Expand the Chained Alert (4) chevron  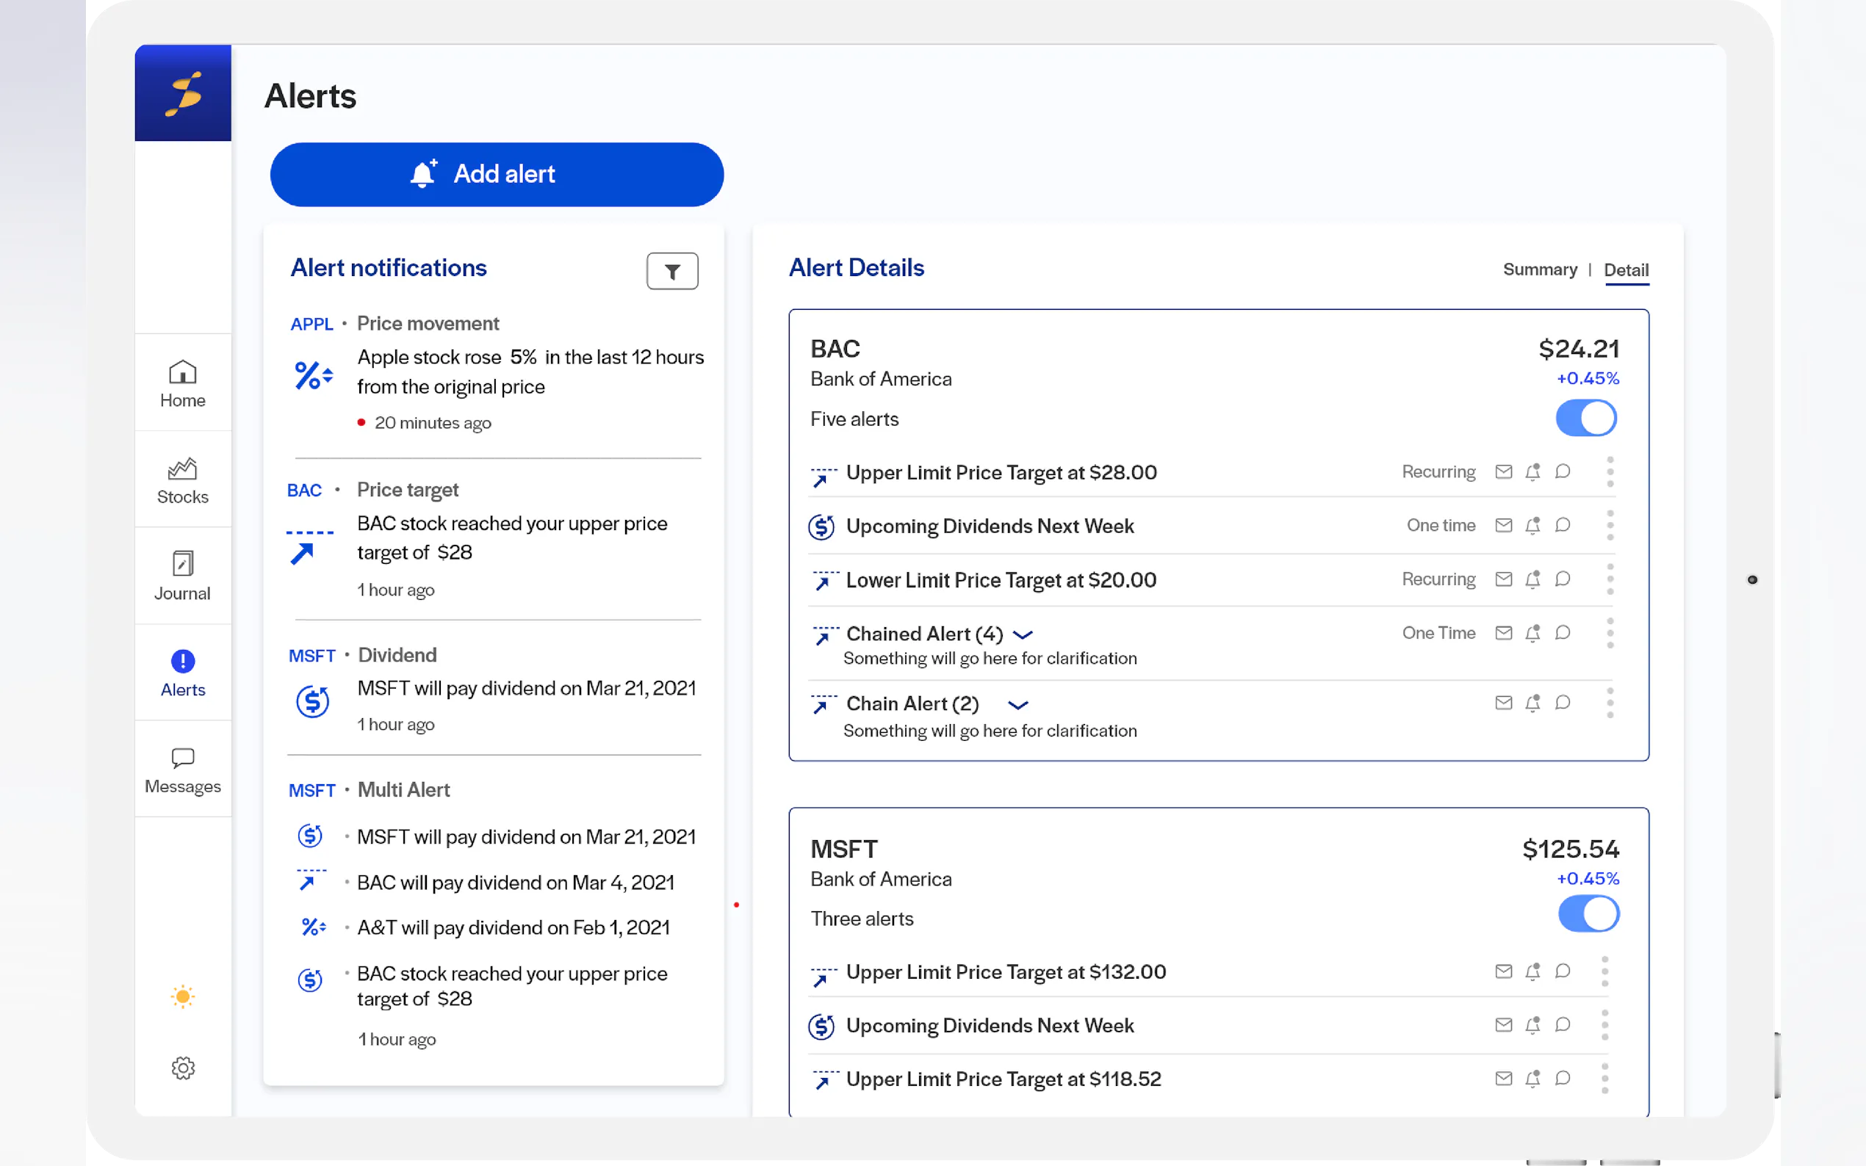click(1022, 634)
